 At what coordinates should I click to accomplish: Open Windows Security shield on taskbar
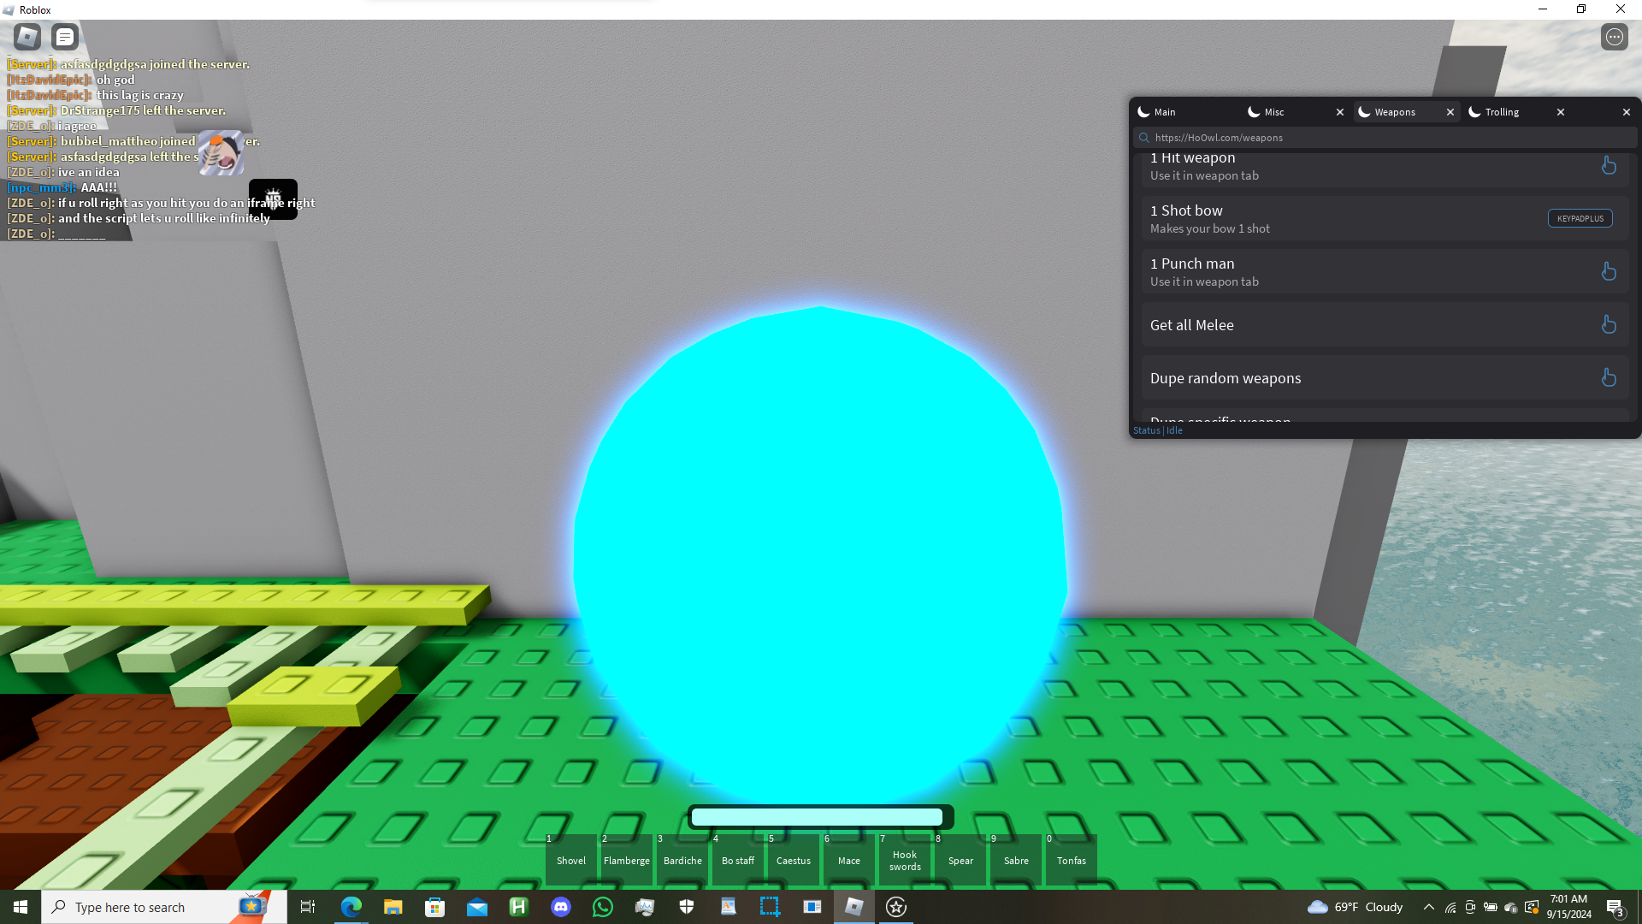(686, 907)
